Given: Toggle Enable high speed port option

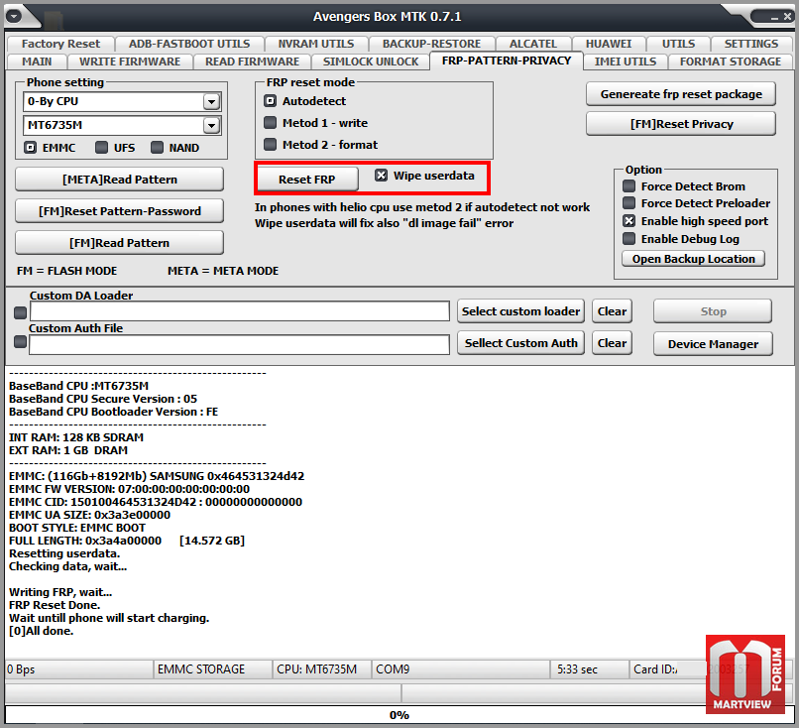Looking at the screenshot, I should (629, 221).
